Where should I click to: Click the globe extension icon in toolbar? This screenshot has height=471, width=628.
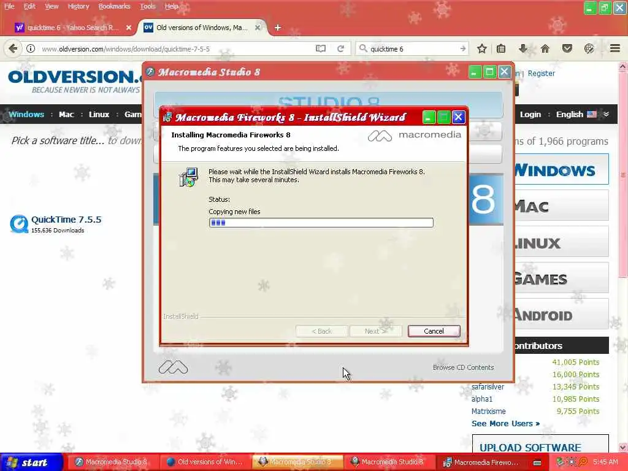[589, 48]
